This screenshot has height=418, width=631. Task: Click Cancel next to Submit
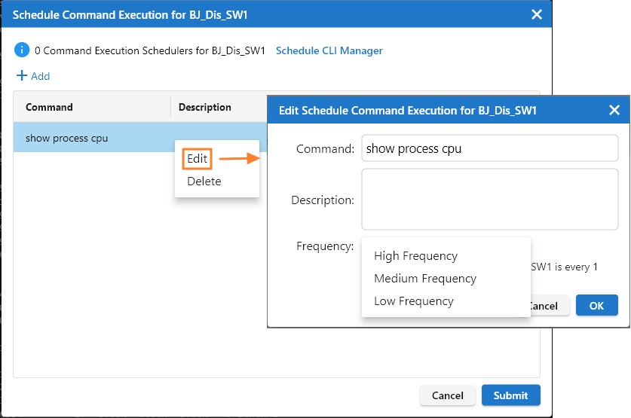click(447, 395)
